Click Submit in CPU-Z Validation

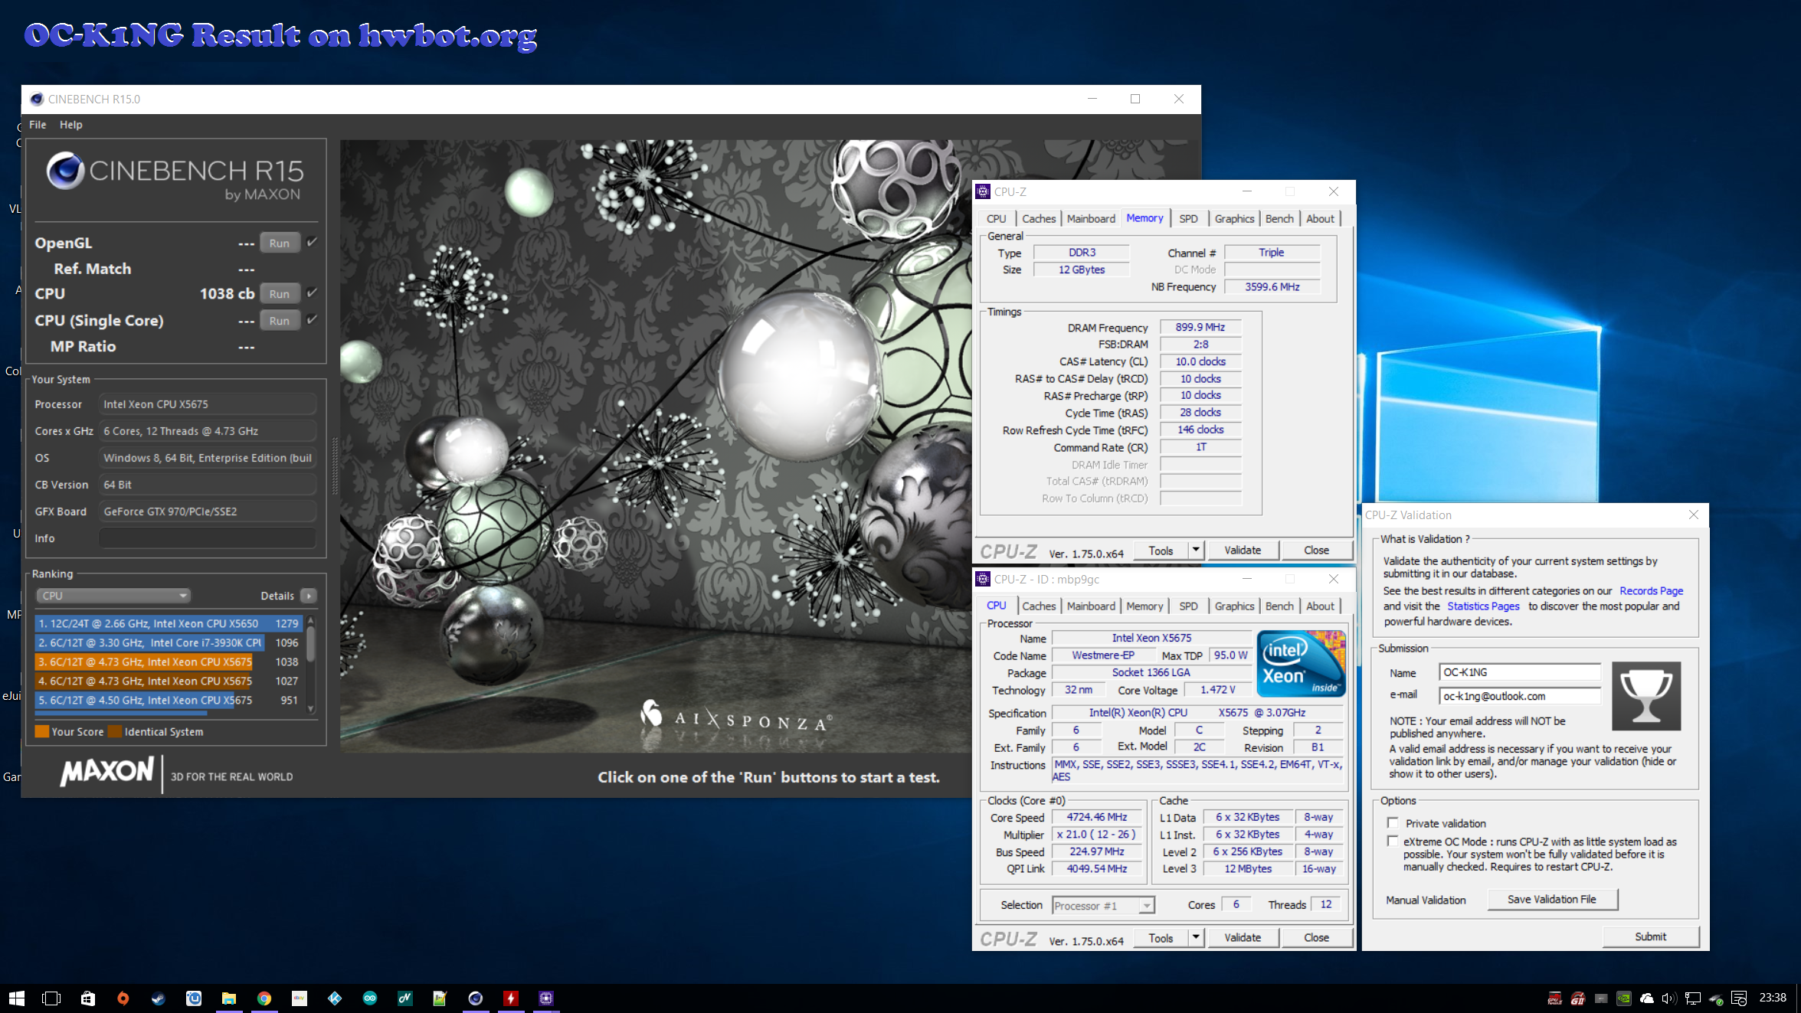coord(1651,937)
